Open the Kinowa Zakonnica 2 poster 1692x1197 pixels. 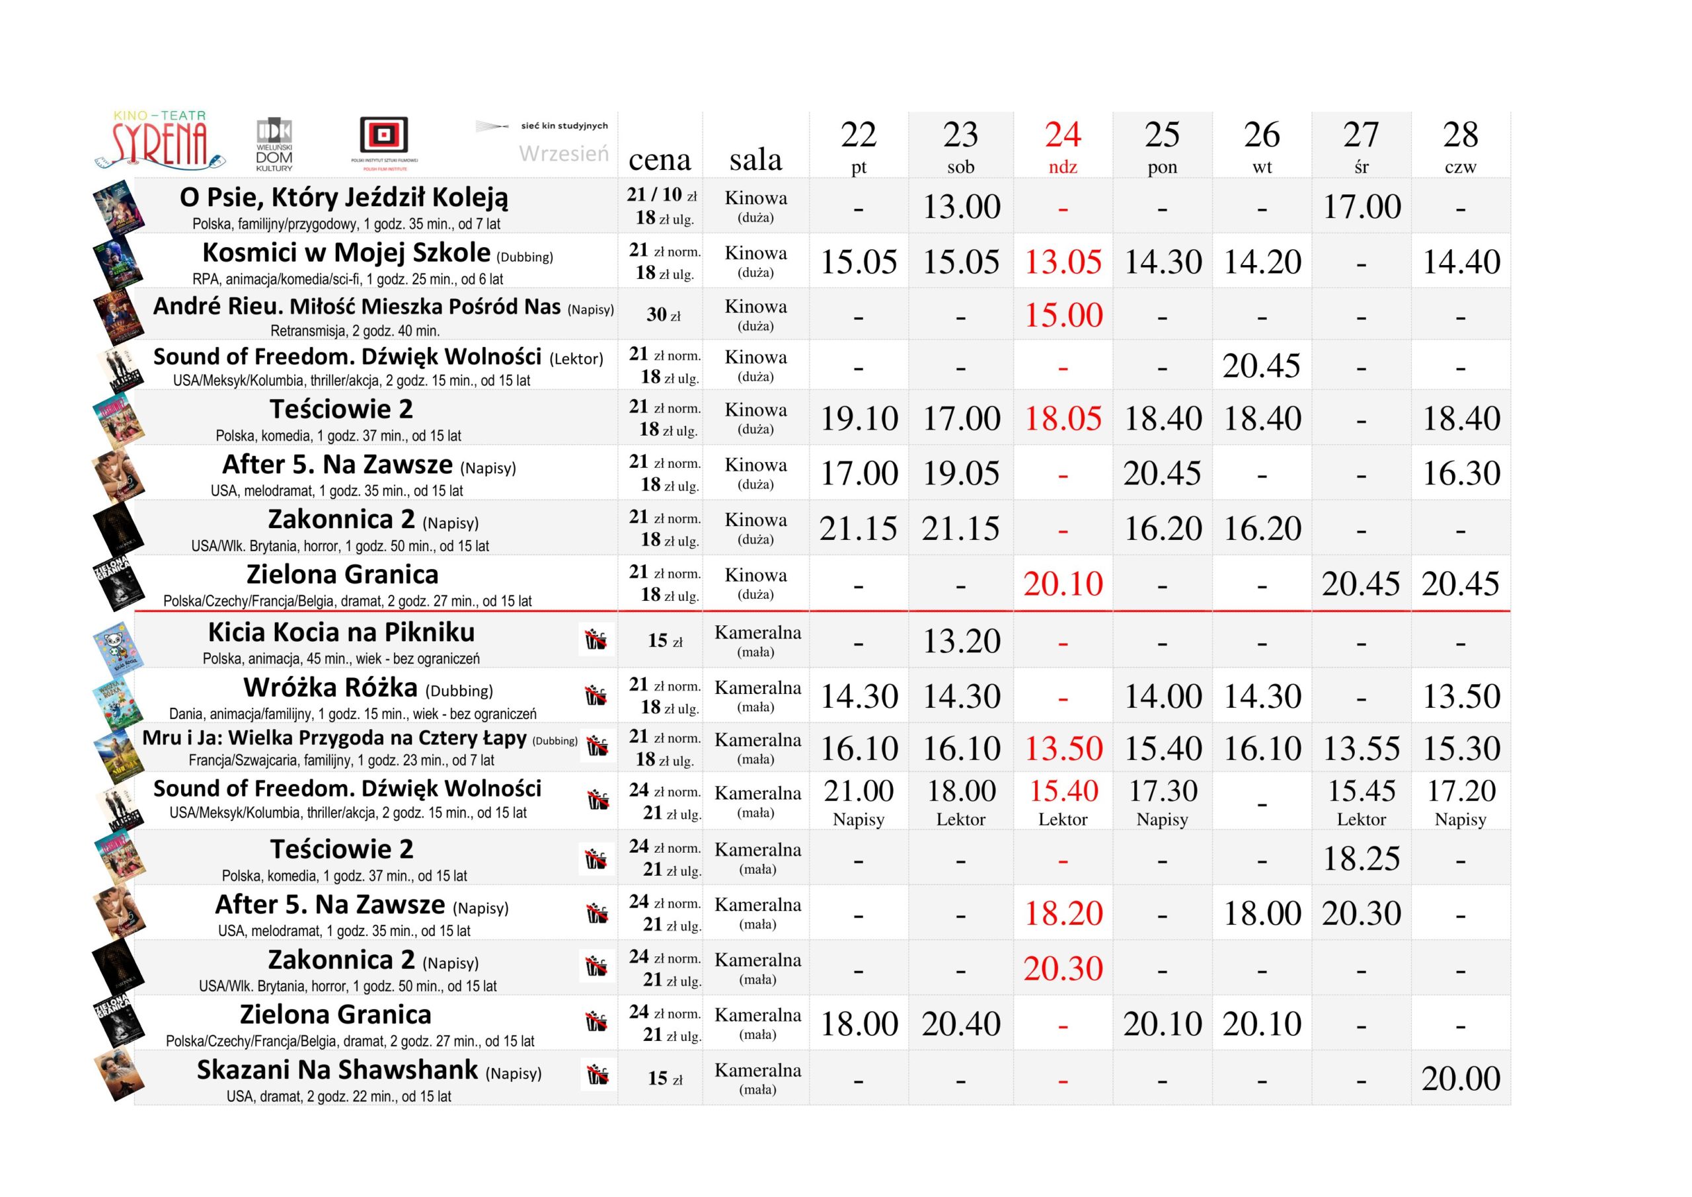118,530
